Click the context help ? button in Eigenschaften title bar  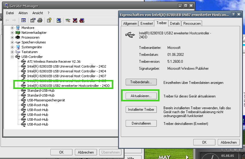click(x=233, y=14)
